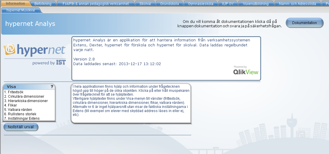The image size is (329, 154).
Task: Select 2. Cirkulära dimensioner entry
Action: click(29, 97)
